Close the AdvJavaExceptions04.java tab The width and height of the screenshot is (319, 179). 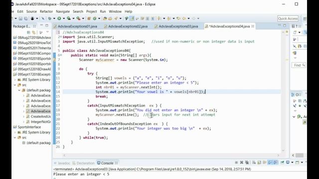pos(253,26)
